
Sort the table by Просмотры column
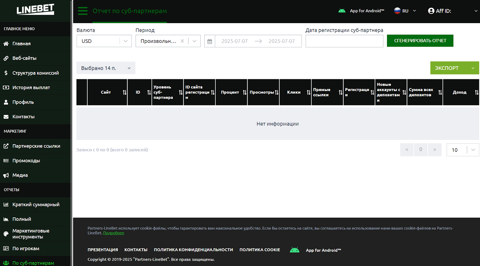277,92
